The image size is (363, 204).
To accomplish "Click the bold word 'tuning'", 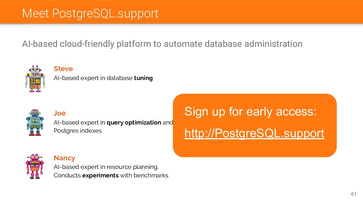I will click(143, 78).
